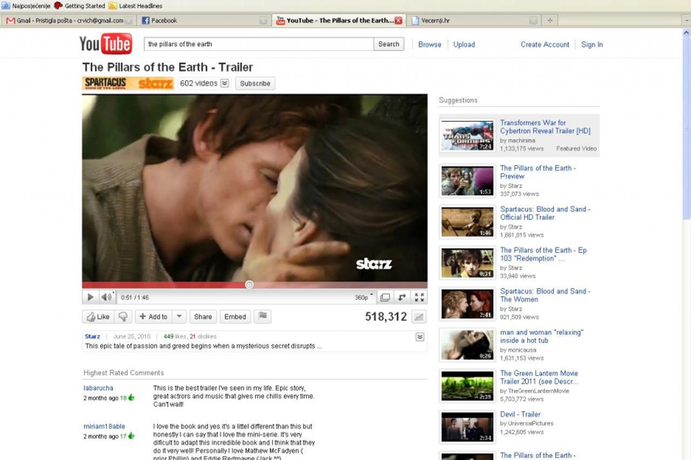Open the Upload link

(464, 45)
